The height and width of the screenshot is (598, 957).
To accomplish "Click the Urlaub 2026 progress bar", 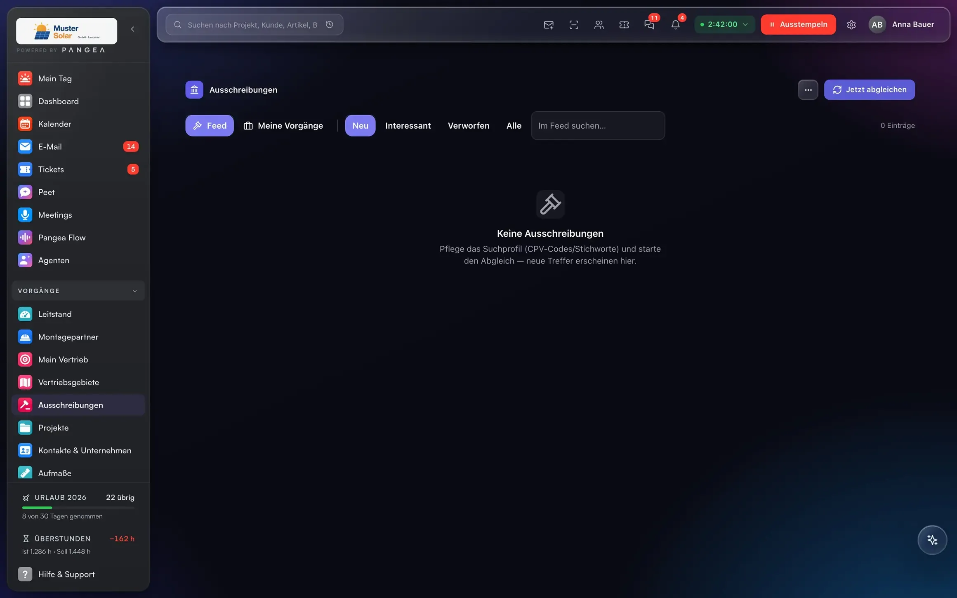I will click(78, 508).
